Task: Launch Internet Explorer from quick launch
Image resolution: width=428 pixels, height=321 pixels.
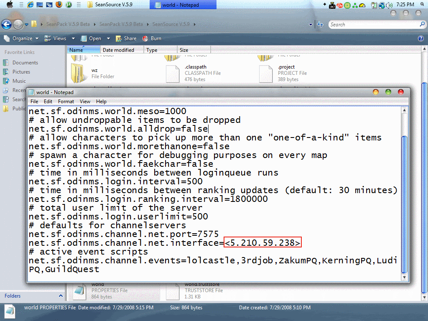Action: pyautogui.click(x=30, y=4)
